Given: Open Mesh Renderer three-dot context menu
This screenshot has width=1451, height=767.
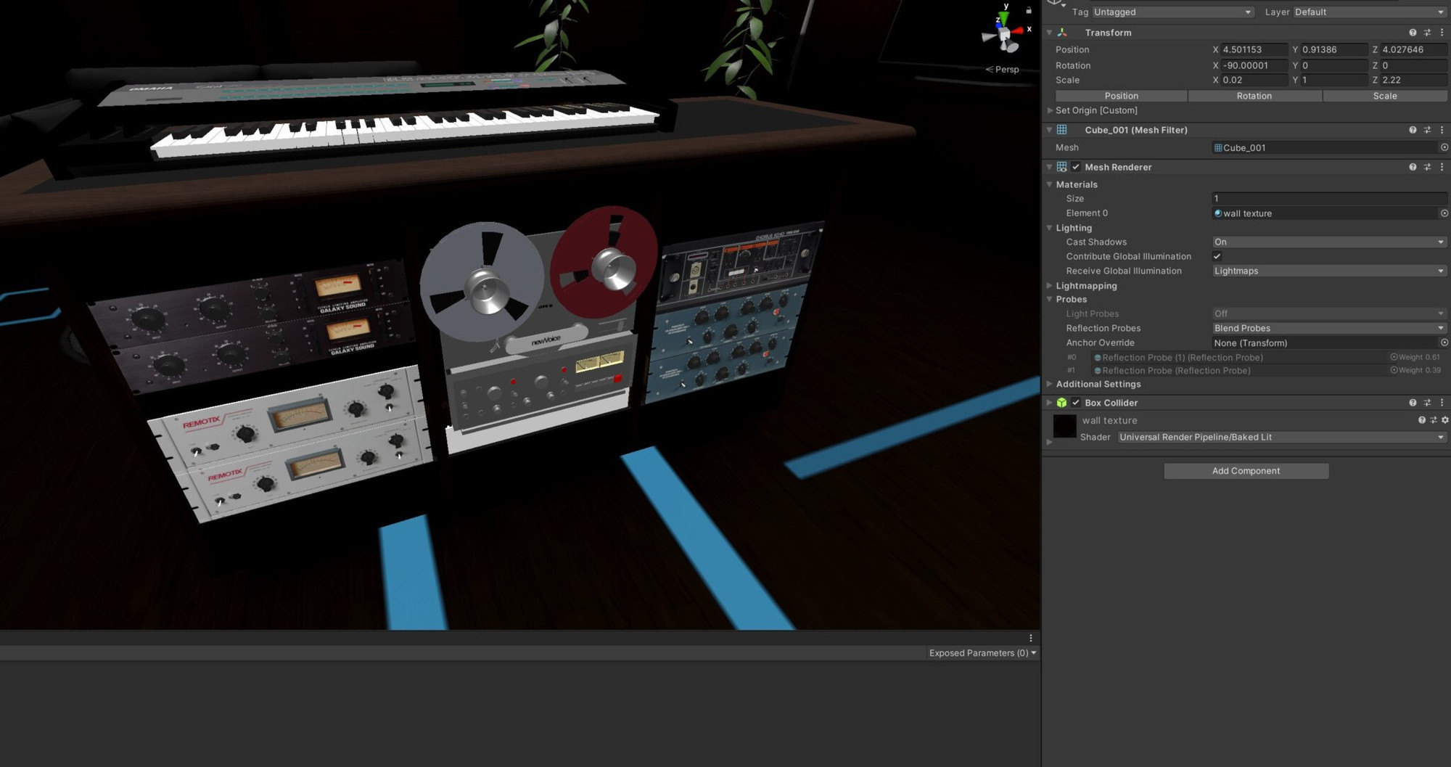Looking at the screenshot, I should 1442,167.
